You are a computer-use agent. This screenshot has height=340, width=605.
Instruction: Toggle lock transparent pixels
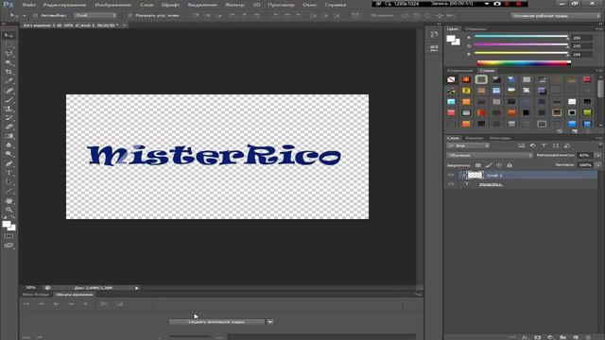click(x=478, y=165)
